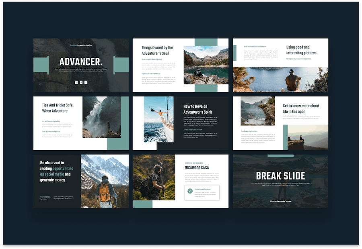Click the green checkmark circle icon
The image size is (362, 249).
pos(190,191)
